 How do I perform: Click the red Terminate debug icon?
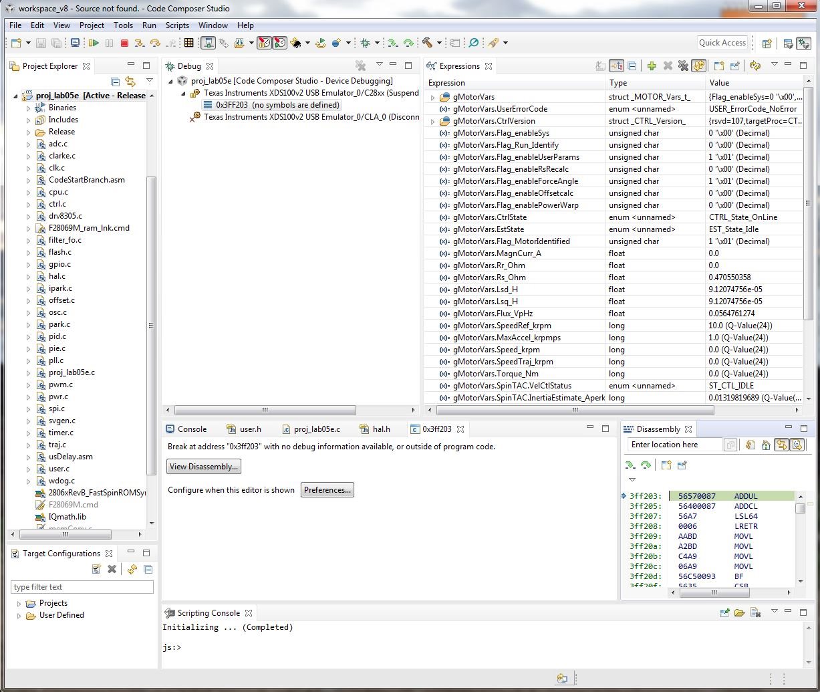[125, 43]
